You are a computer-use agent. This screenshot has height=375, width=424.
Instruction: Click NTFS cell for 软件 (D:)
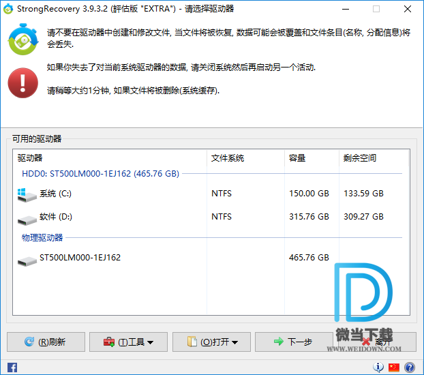click(x=222, y=217)
